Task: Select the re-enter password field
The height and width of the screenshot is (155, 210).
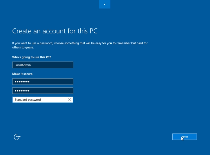Action: pos(43,91)
